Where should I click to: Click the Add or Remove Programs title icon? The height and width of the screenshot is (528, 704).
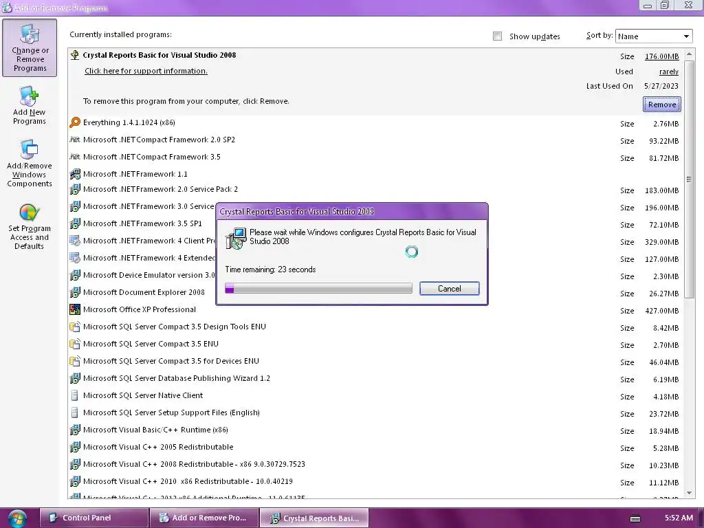pos(7,8)
